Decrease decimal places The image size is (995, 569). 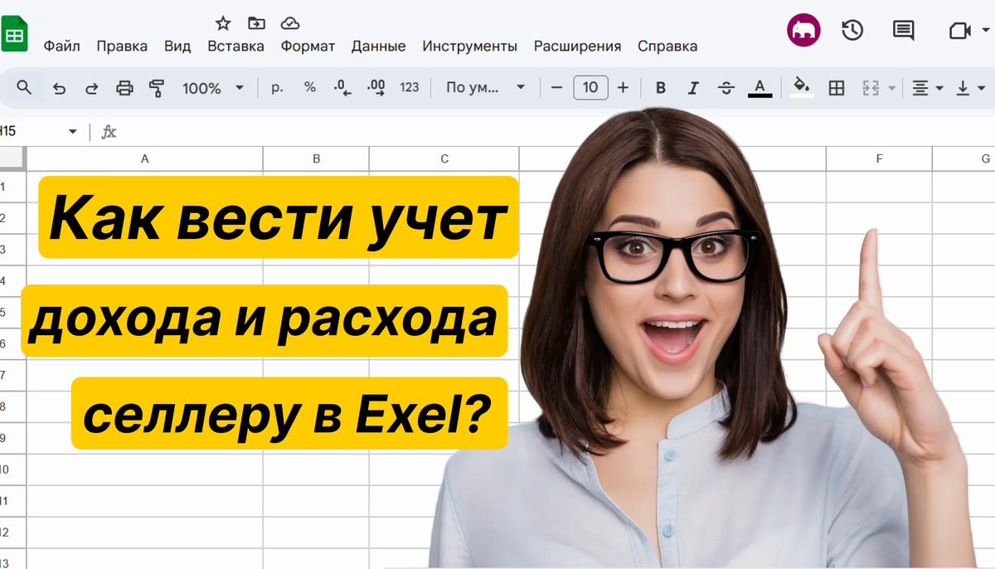click(342, 87)
